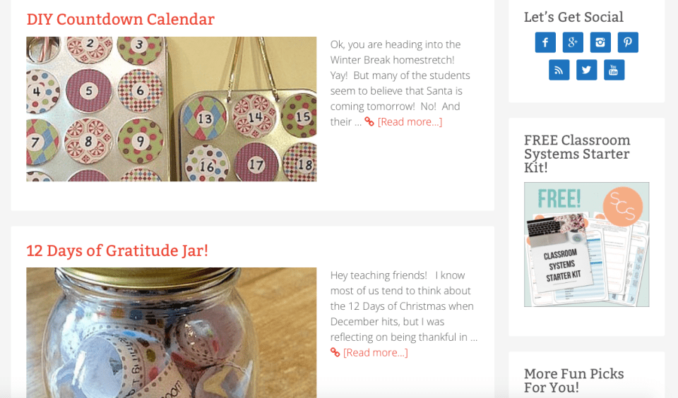Screen dimensions: 678x398
Task: Click link icon beside Gratitude Jar Read more
Action: pyautogui.click(x=335, y=353)
